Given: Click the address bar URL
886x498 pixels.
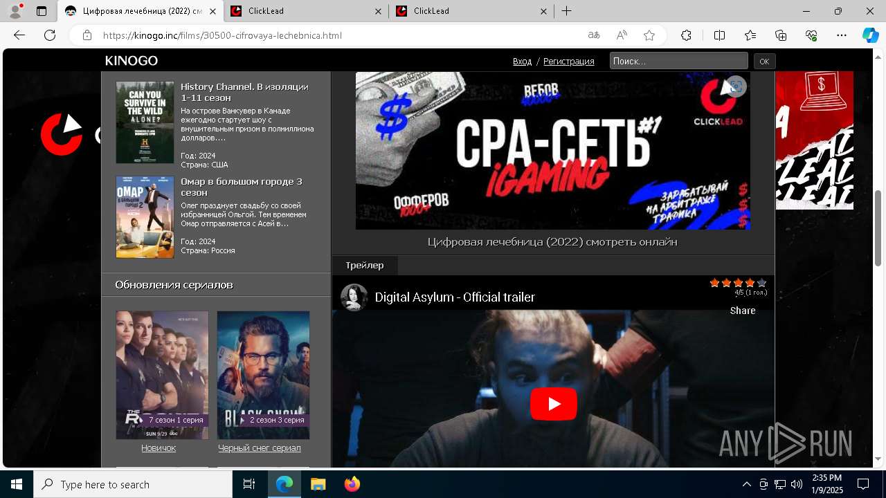Looking at the screenshot, I should [222, 35].
